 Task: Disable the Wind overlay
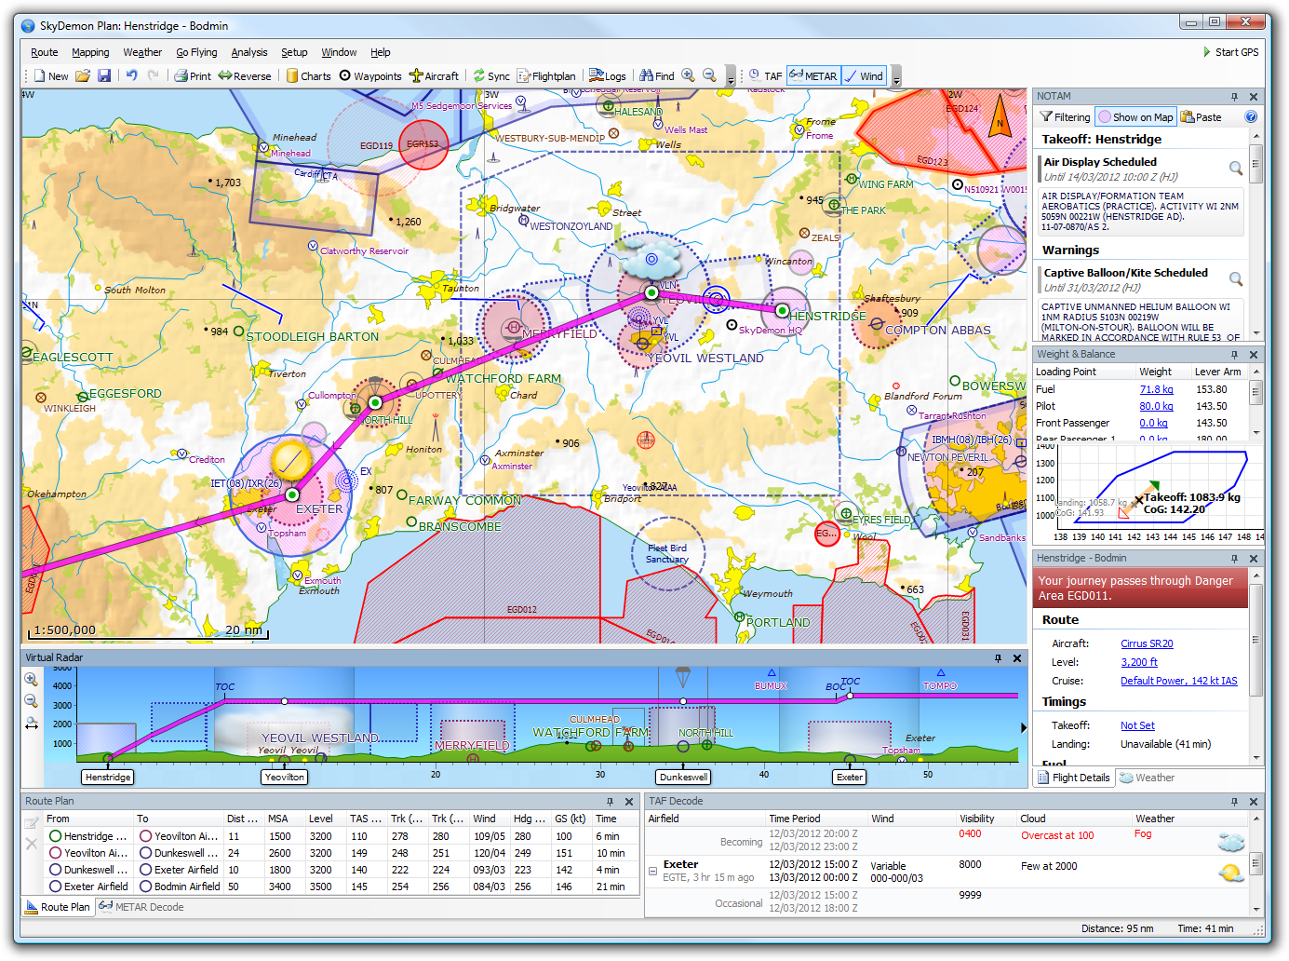point(864,75)
